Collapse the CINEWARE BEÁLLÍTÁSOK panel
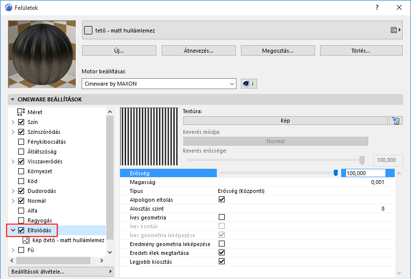The image size is (411, 279). [x=12, y=99]
